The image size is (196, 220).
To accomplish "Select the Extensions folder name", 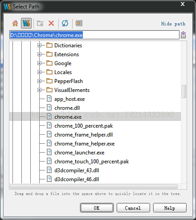I will 66,54.
